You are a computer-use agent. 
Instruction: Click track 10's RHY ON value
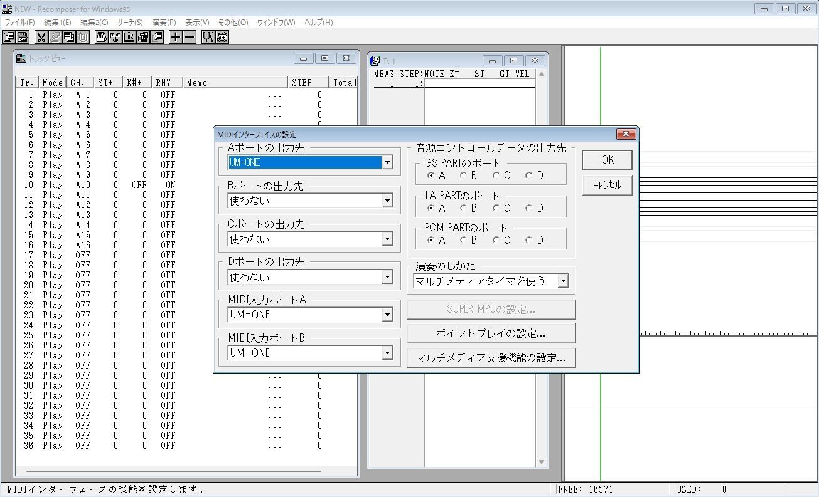click(170, 185)
